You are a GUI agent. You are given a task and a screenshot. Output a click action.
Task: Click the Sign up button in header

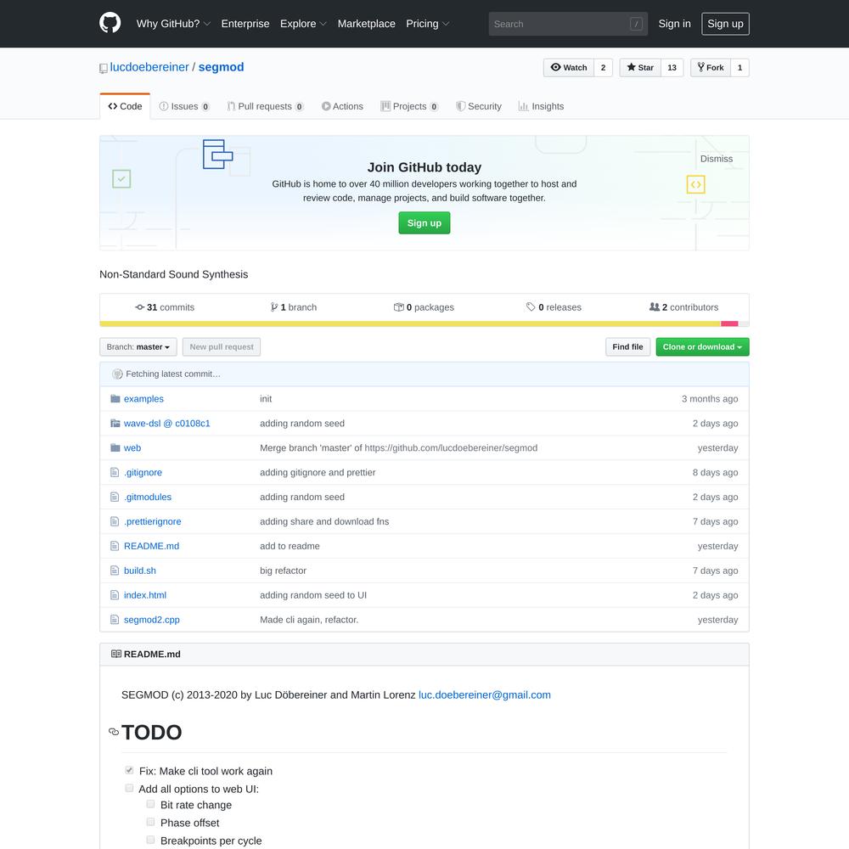tap(725, 24)
